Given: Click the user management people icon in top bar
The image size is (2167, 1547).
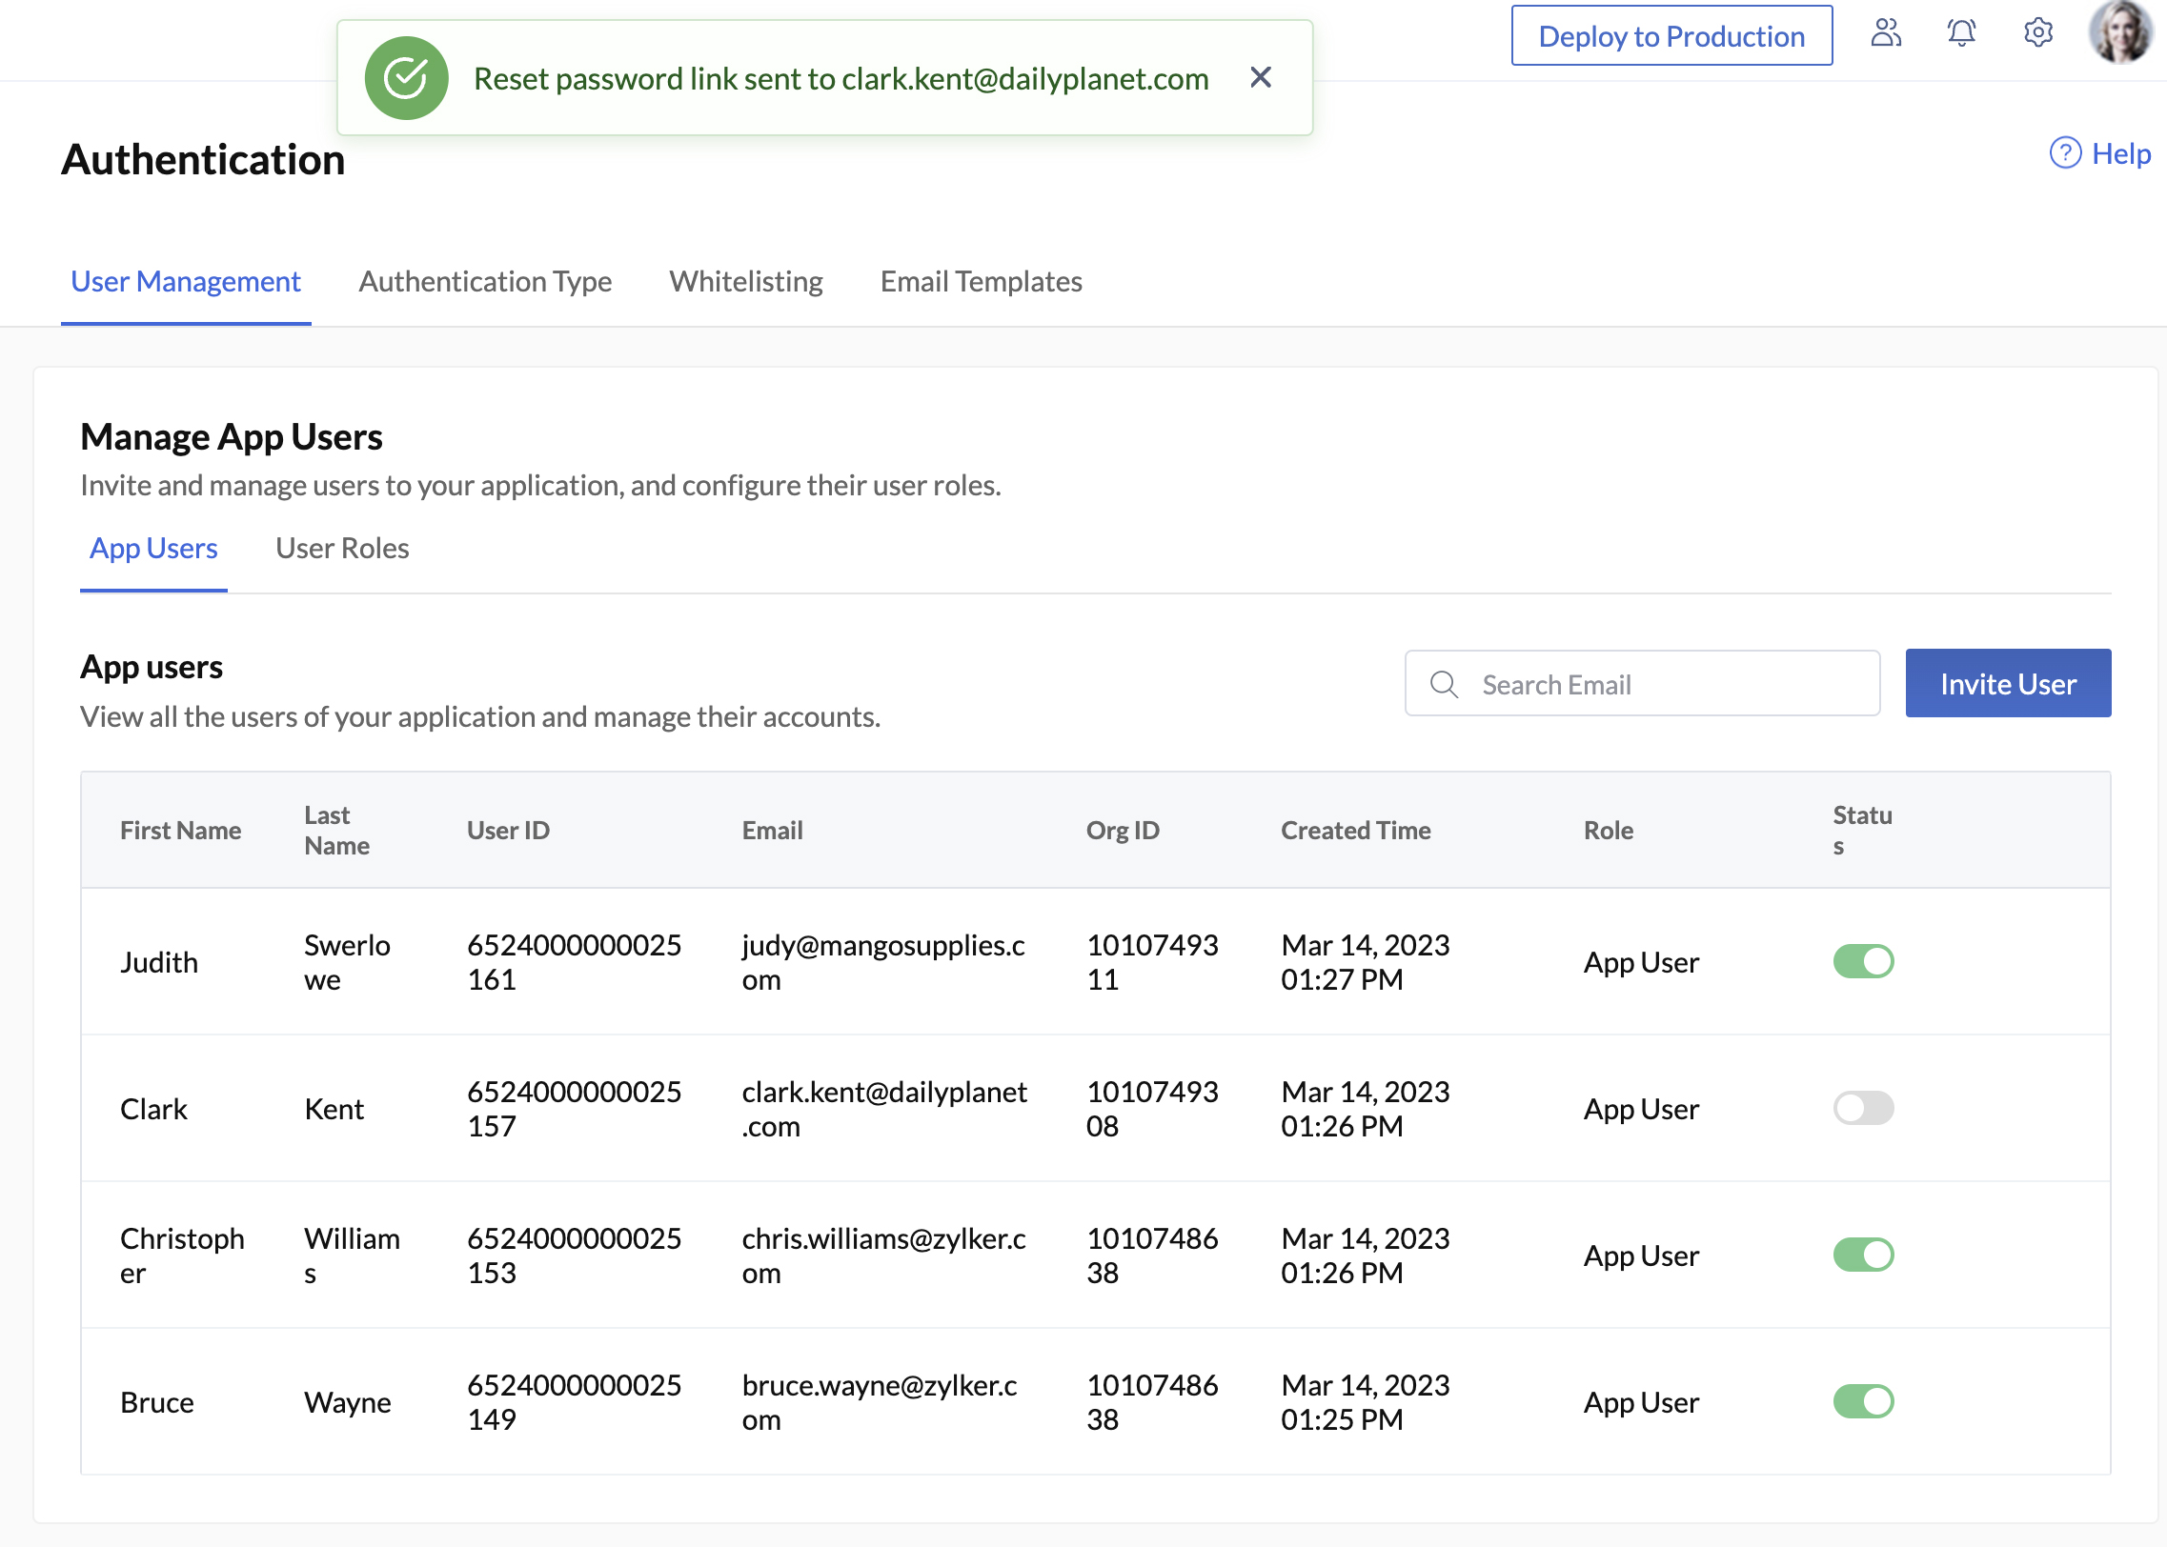Looking at the screenshot, I should point(1885,33).
